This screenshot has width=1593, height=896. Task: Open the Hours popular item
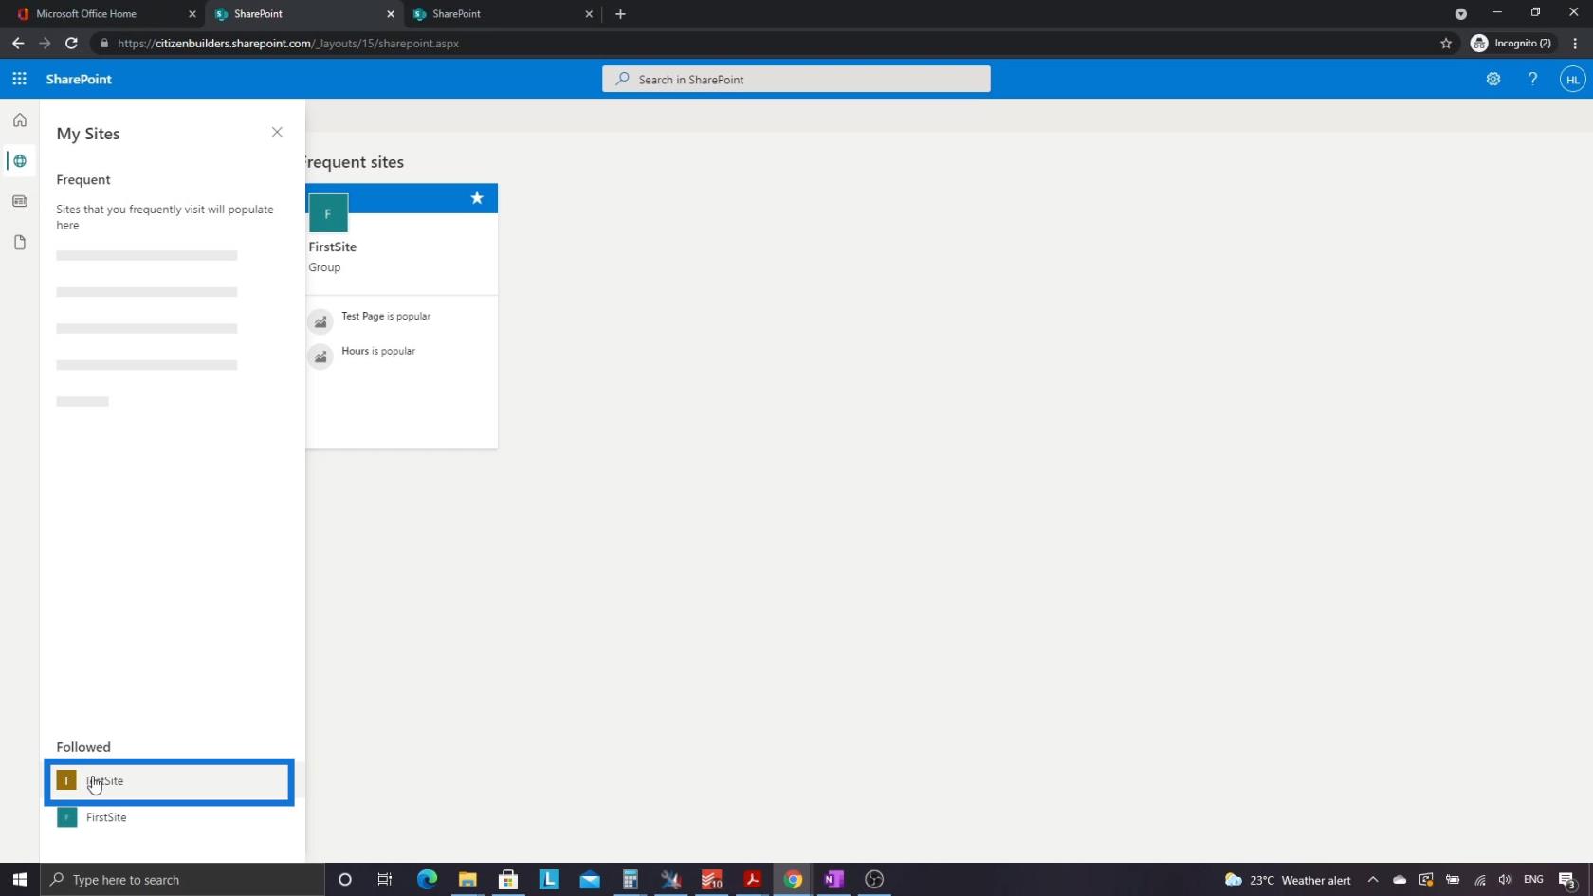tap(377, 351)
